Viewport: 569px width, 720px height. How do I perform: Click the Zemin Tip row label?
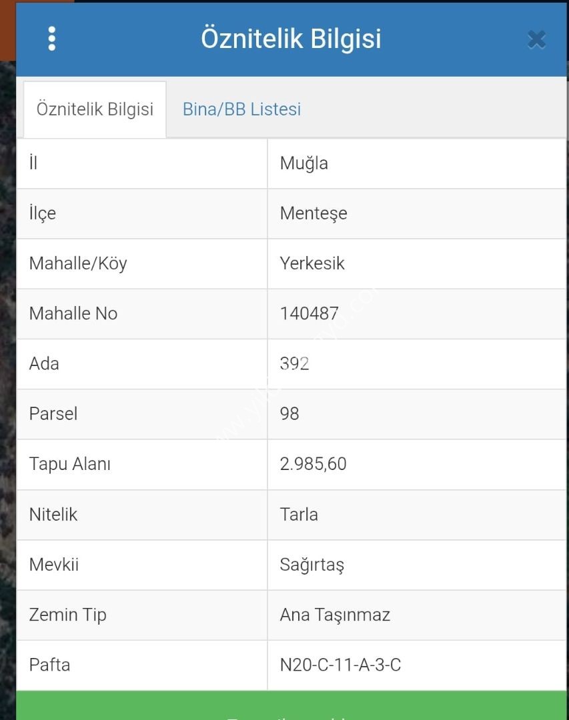[x=67, y=615]
